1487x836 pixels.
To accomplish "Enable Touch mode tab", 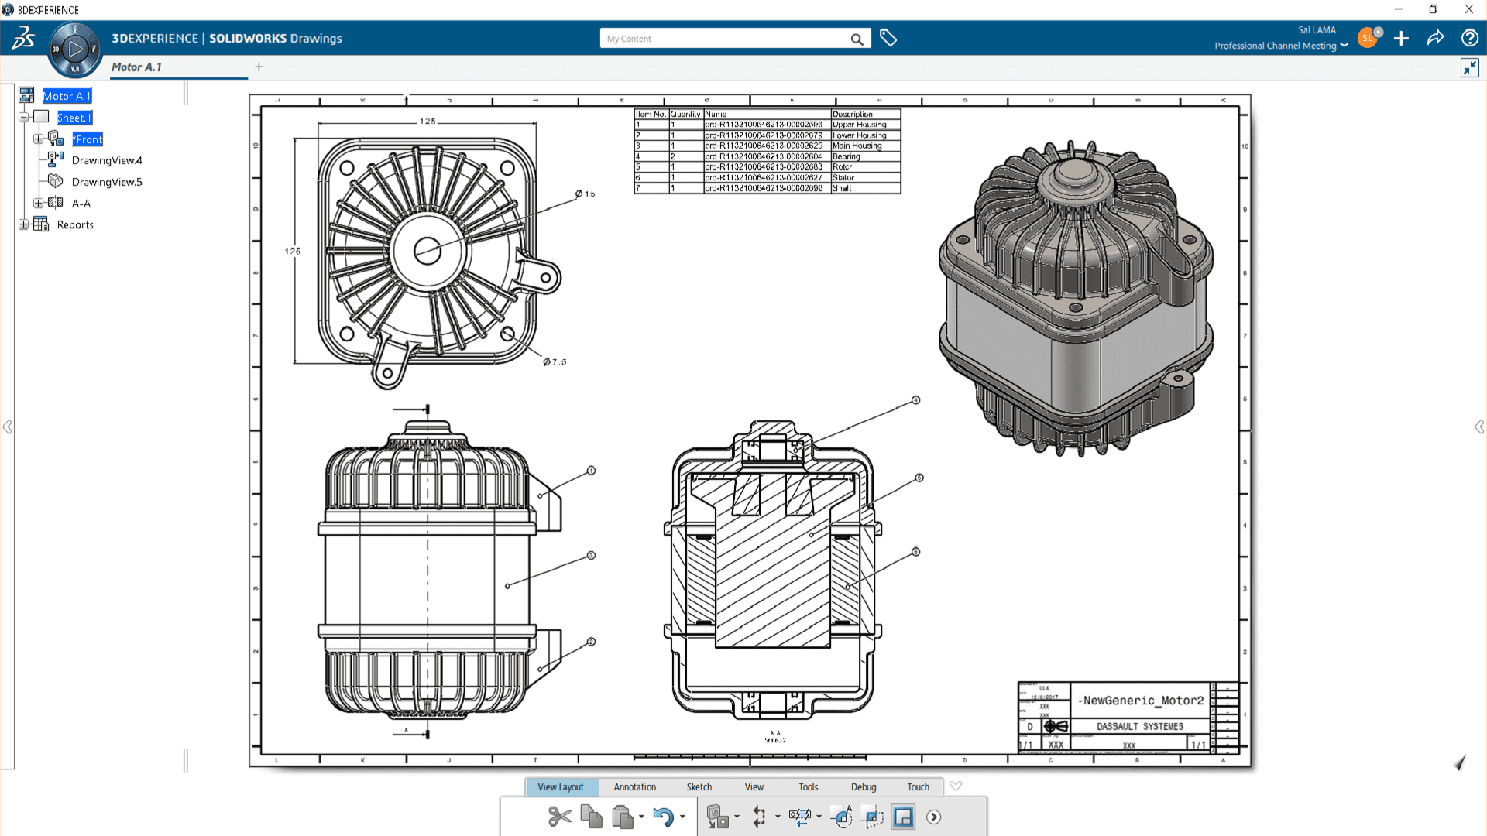I will pyautogui.click(x=917, y=786).
